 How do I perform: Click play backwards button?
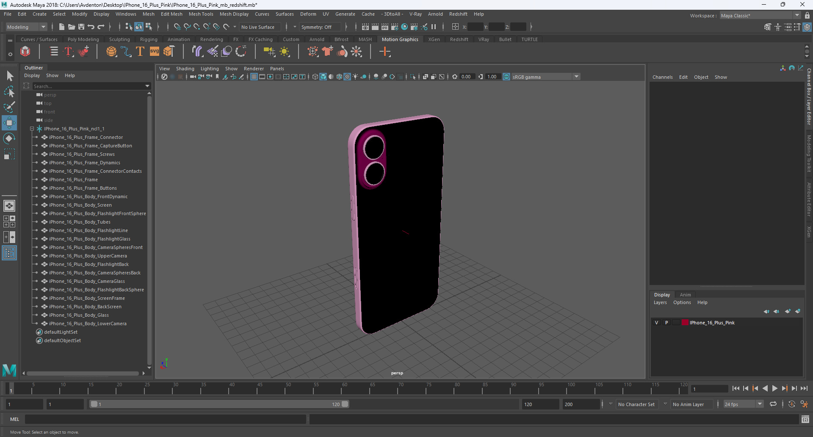point(765,388)
